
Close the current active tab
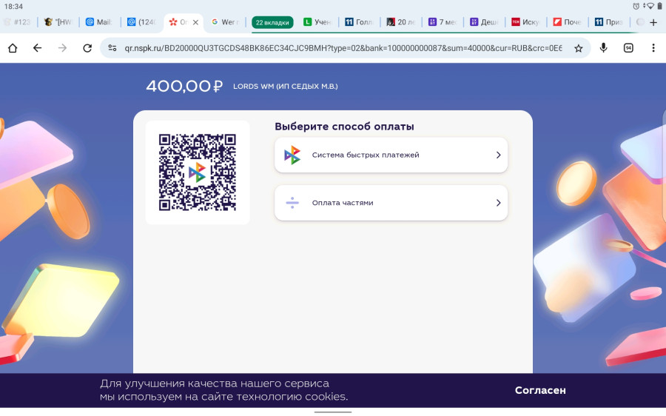[195, 22]
